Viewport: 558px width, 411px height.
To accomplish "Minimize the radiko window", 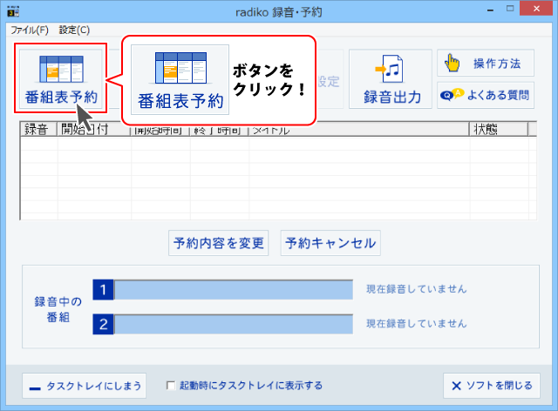I will click(490, 10).
